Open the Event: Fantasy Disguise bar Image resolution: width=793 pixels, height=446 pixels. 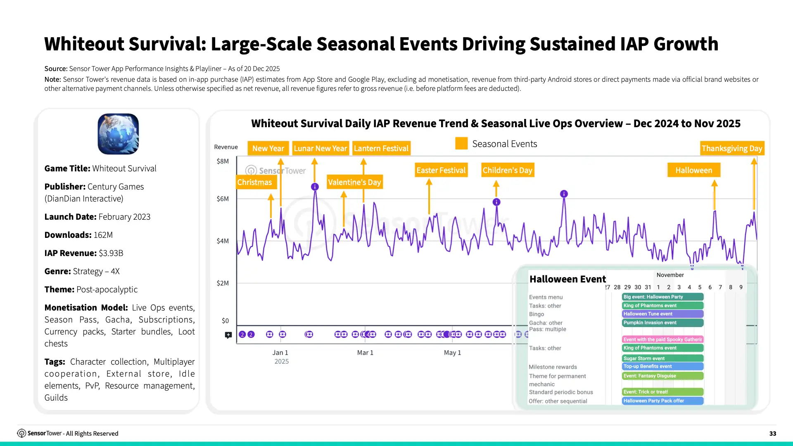coord(663,376)
